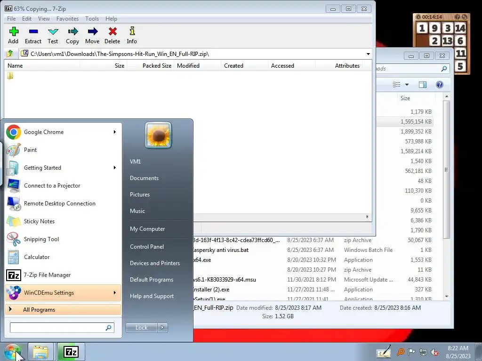The image size is (482, 361).
Task: Click the tile numbered 14 in puzzle gadget
Action: [x=460, y=28]
